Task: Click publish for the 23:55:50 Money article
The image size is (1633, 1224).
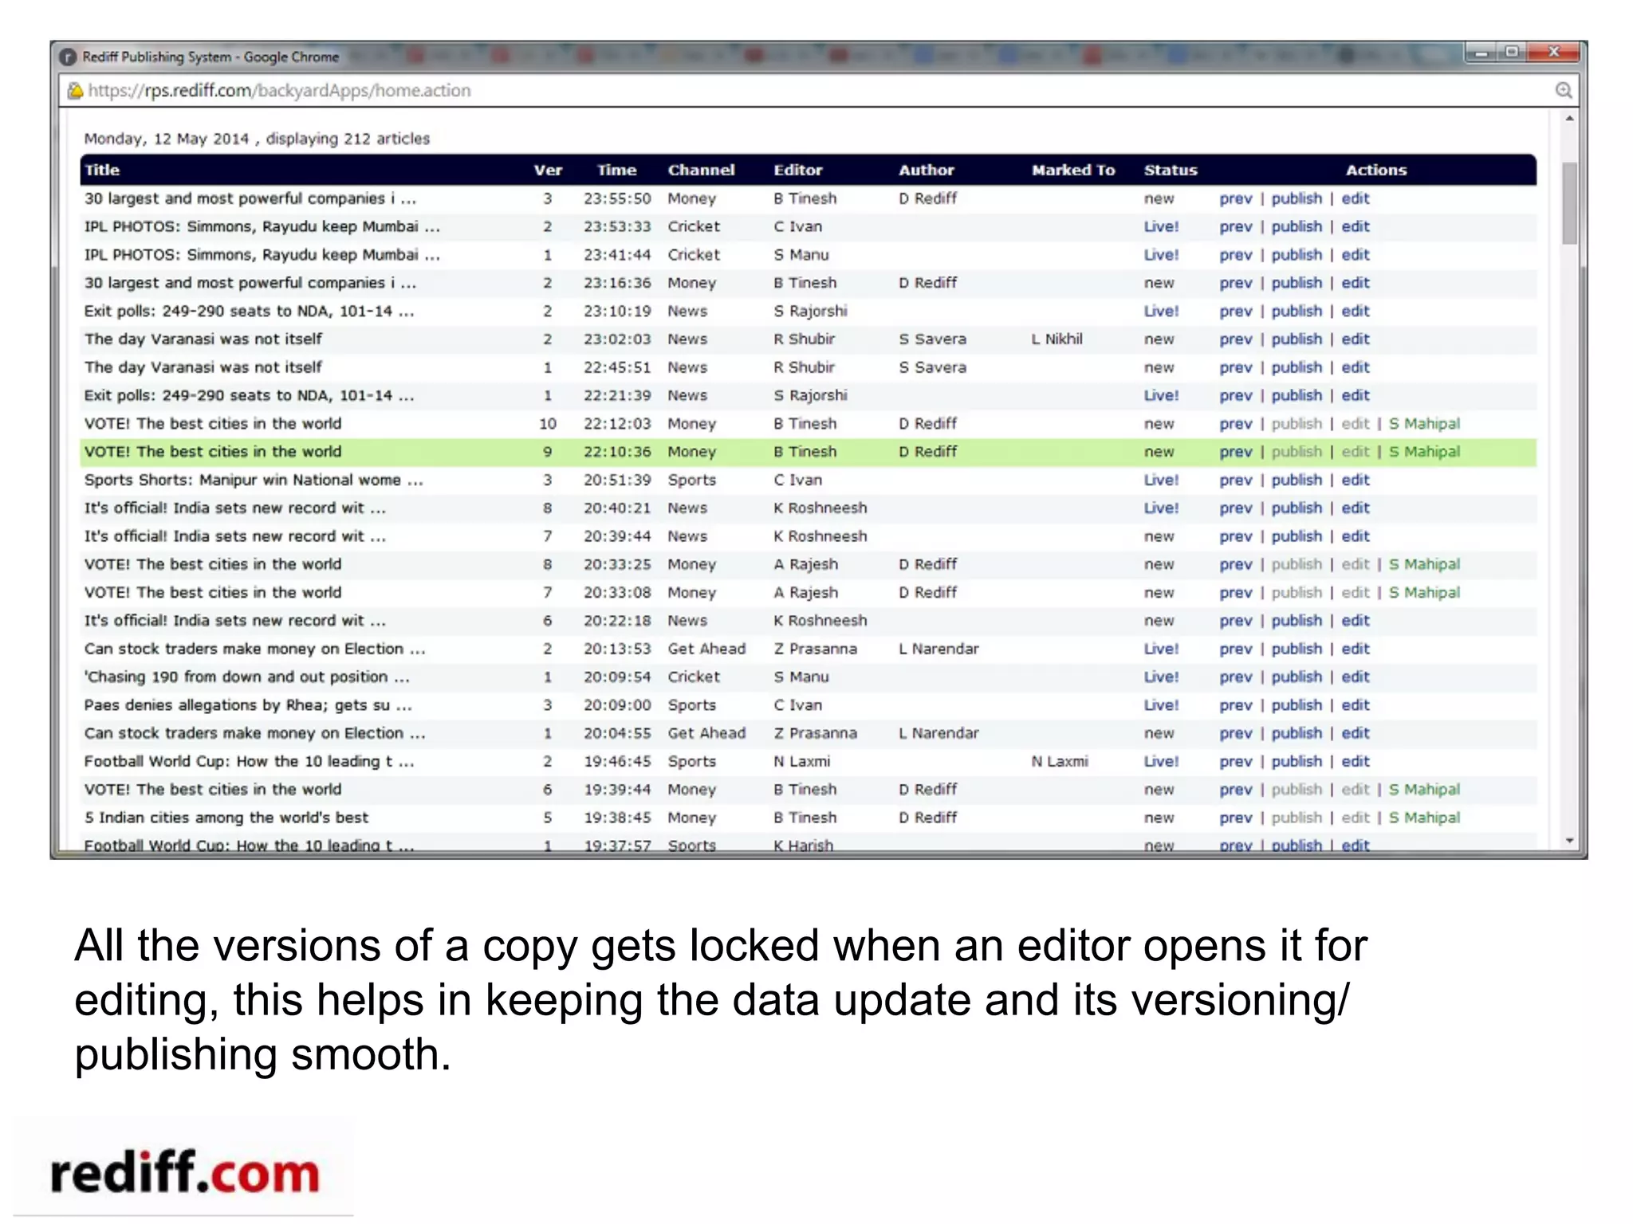Action: pyautogui.click(x=1297, y=198)
